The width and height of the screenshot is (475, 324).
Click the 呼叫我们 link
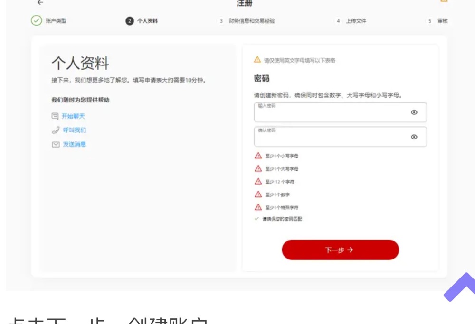(75, 130)
